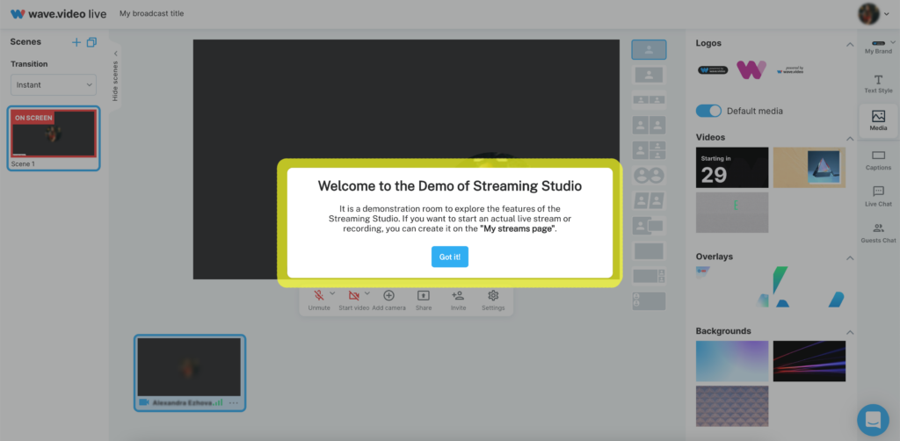
Task: Click the camera icon beside Alexandra Ezhova
Action: click(x=144, y=403)
